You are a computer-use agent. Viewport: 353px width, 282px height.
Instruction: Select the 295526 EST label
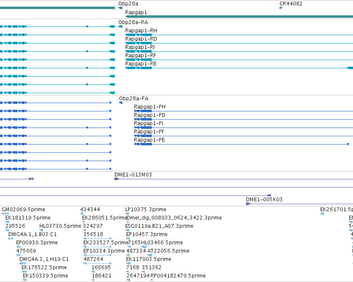click(x=15, y=226)
